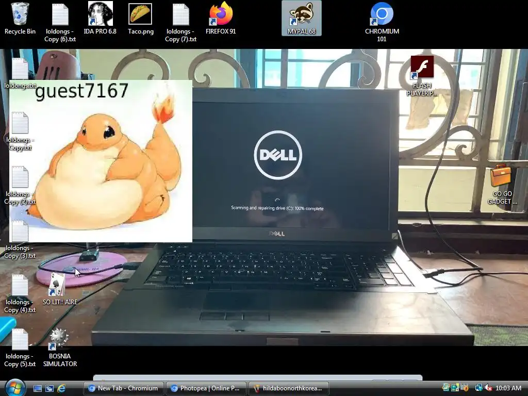Switch to hildaboonorthkorea taskbar button
Image resolution: width=528 pixels, height=396 pixels.
[288, 388]
